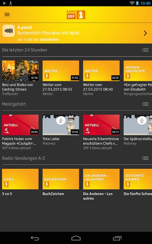
Task: Tap 22:54 duration badge on Tote Liebe
Action: click(75, 132)
